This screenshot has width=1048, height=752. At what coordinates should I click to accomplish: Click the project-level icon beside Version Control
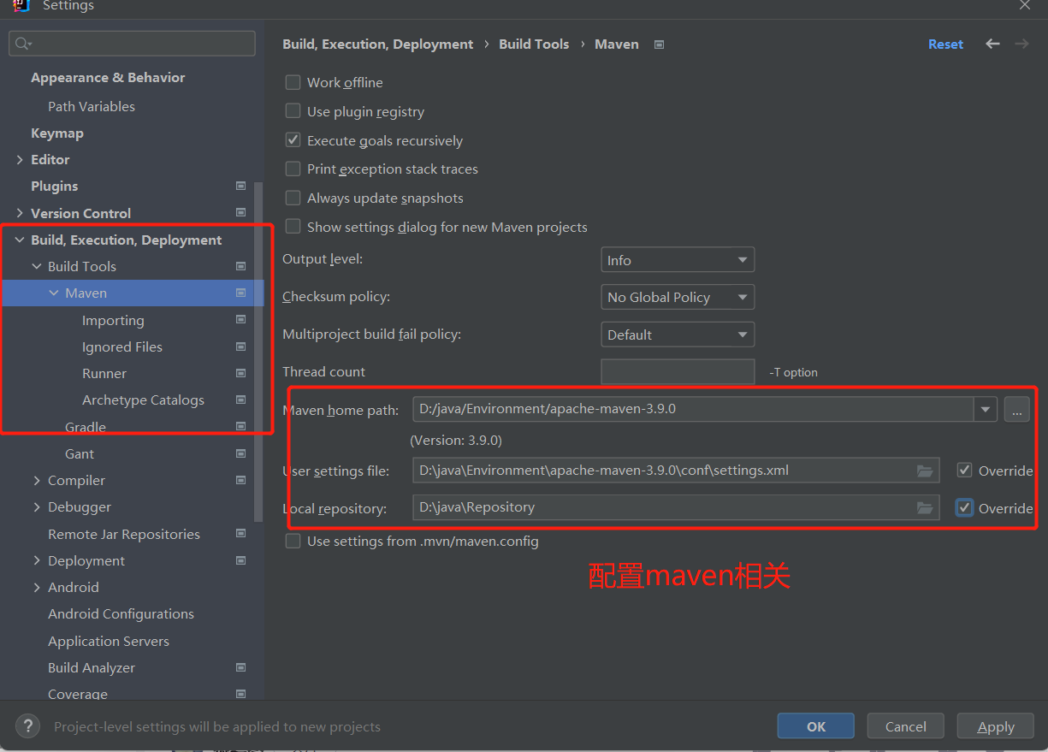tap(240, 212)
